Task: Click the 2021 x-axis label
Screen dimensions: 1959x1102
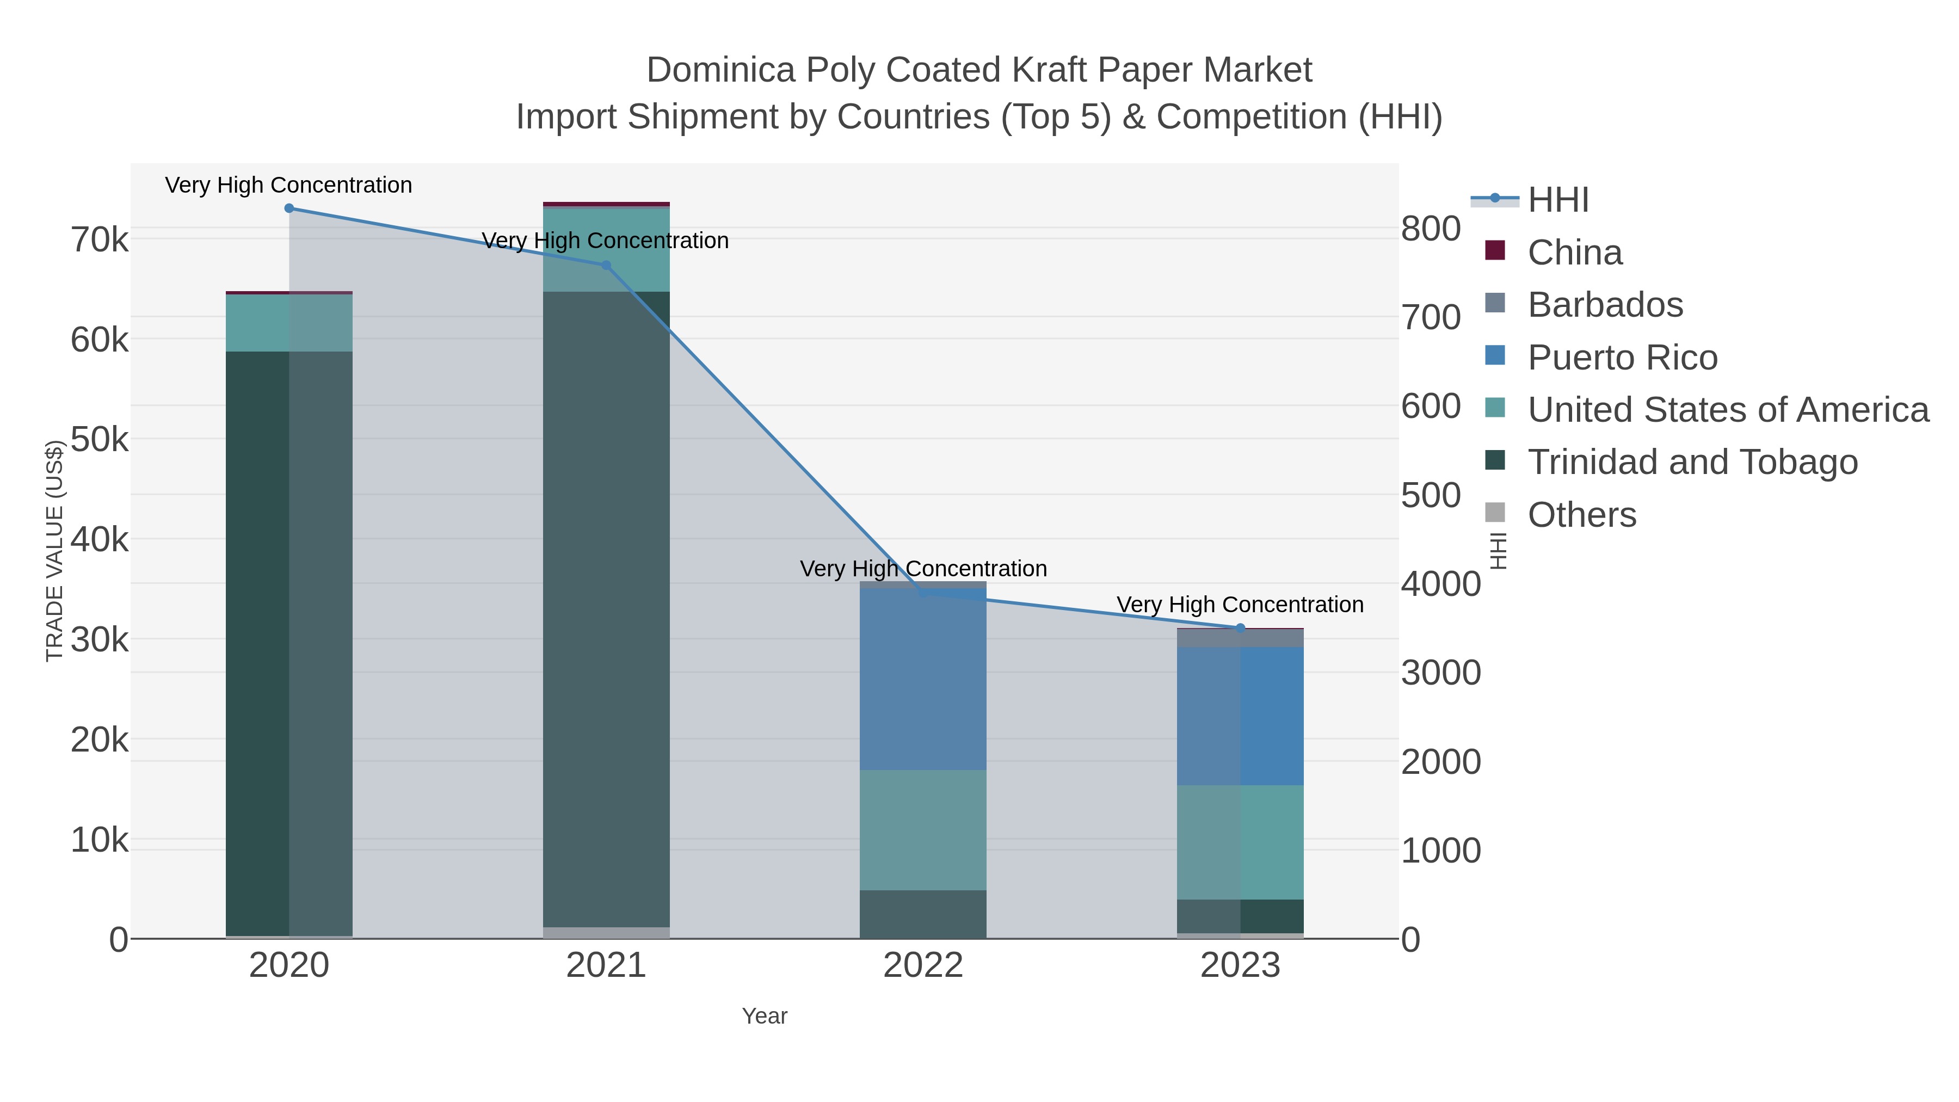Action: 606,966
